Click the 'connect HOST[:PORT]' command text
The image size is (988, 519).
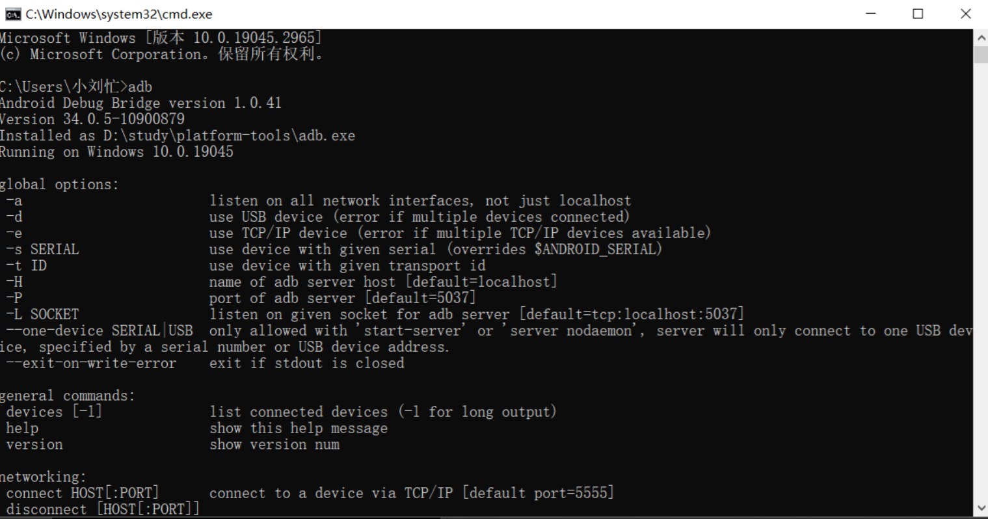(x=83, y=493)
